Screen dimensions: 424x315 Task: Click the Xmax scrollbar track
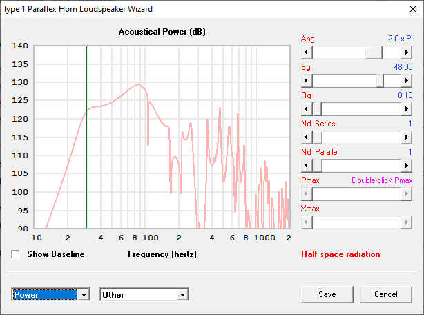click(356, 222)
